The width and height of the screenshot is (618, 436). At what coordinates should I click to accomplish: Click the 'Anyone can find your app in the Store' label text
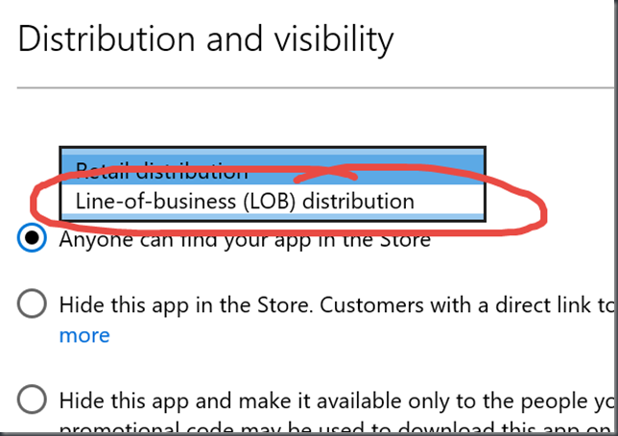(245, 239)
